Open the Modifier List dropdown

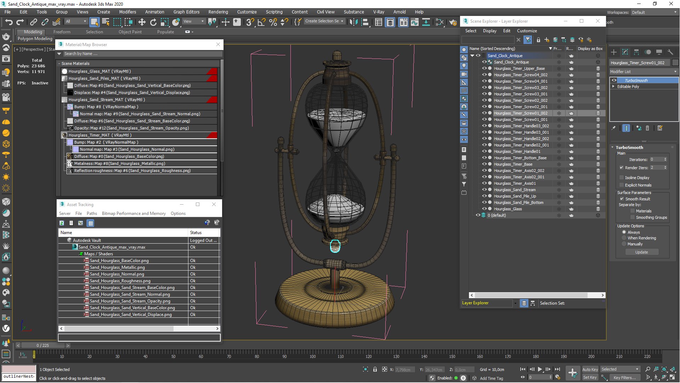click(x=644, y=72)
